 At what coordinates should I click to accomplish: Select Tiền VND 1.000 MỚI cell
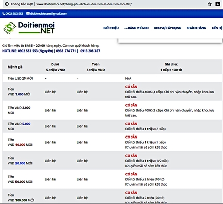click(x=19, y=92)
